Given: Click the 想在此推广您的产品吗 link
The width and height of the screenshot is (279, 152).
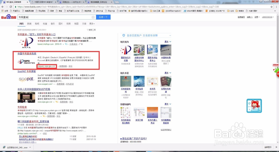Looking at the screenshot, I should (x=134, y=139).
